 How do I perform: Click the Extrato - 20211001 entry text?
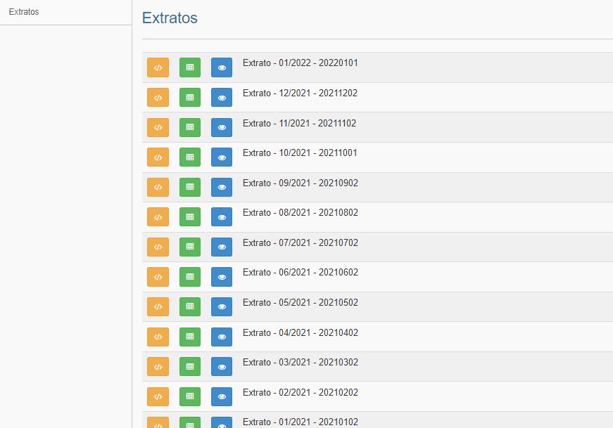pos(301,153)
